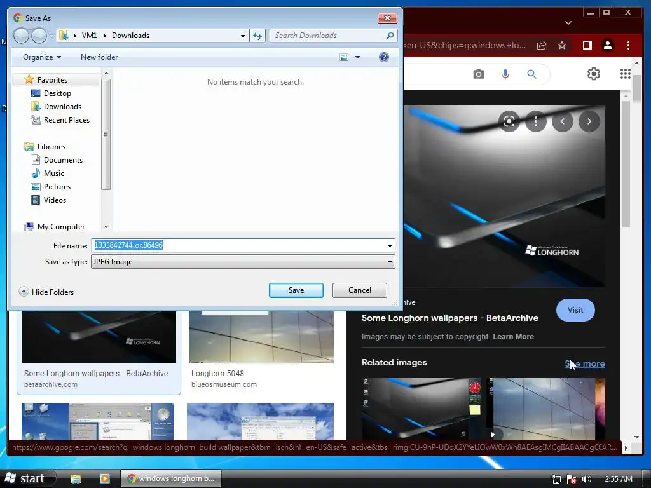Click the image preview panel scrollbar
The width and height of the screenshot is (651, 488).
pyautogui.click(x=626, y=166)
